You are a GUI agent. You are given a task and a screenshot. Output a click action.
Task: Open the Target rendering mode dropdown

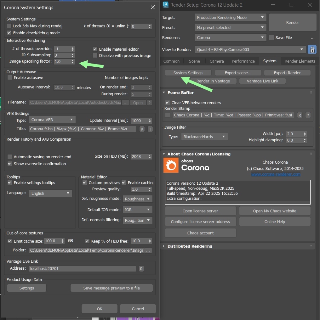[230, 18]
